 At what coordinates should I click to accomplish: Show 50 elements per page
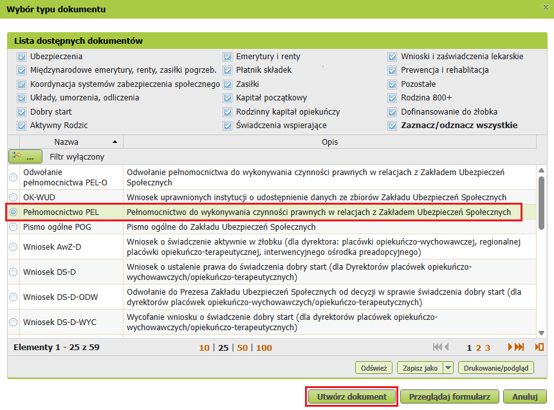[243, 348]
